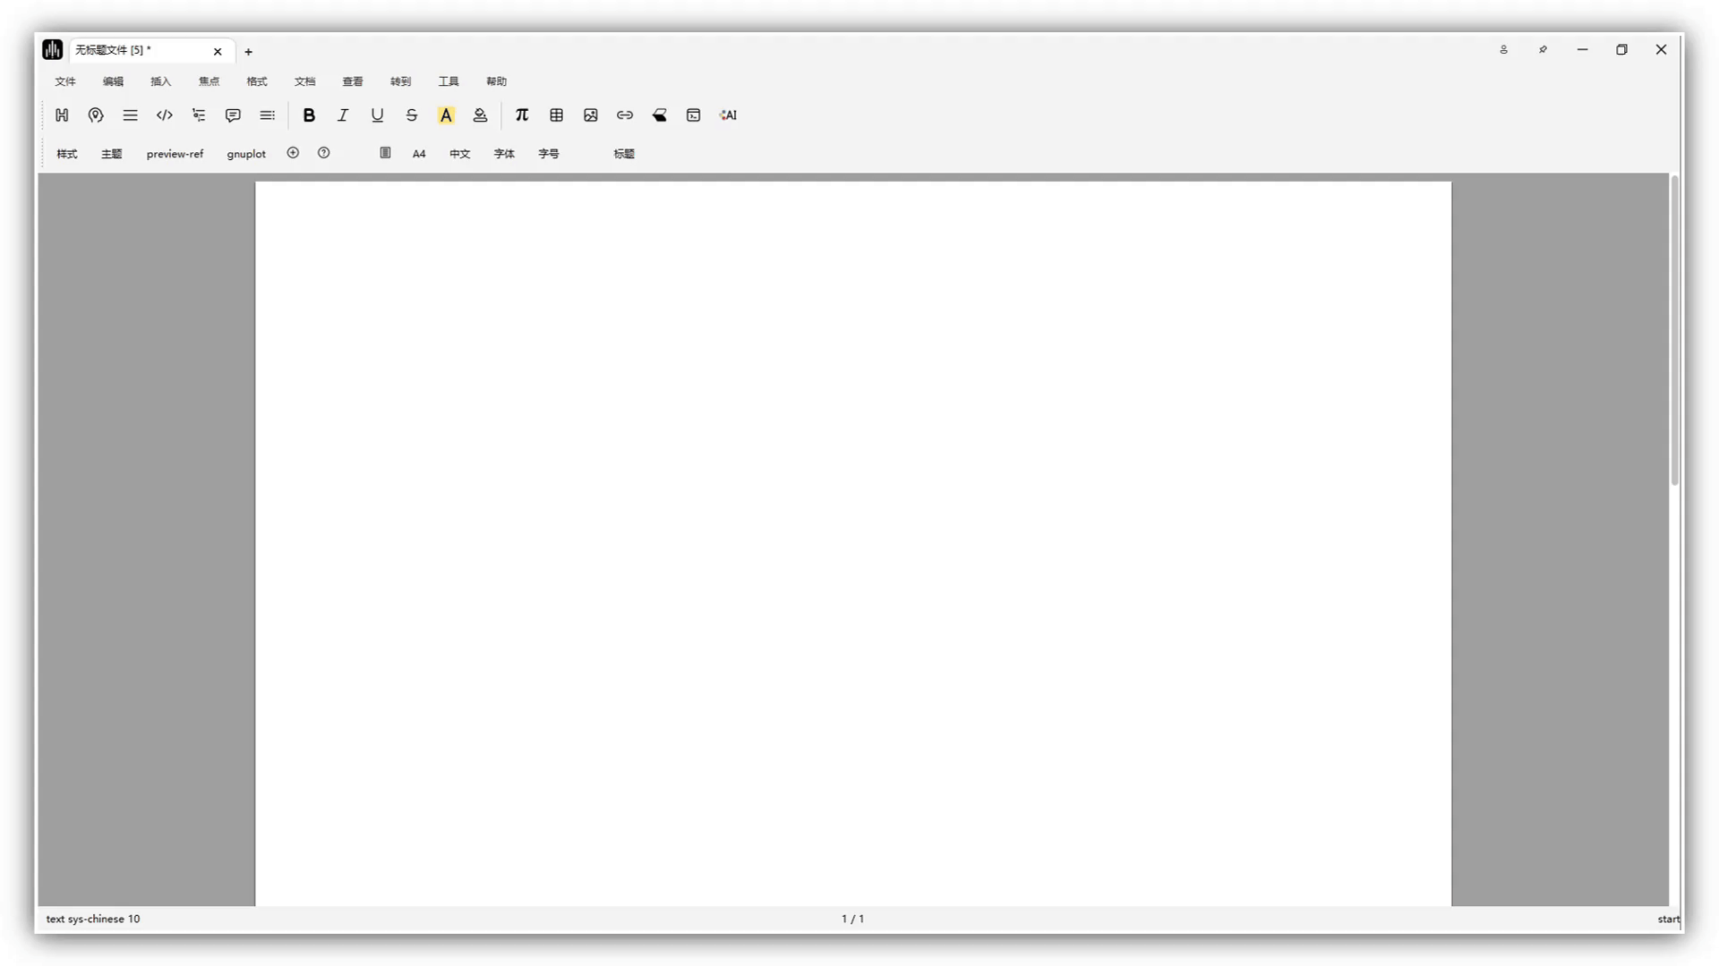Click the section heading H icon
The width and height of the screenshot is (1719, 966).
click(x=62, y=115)
